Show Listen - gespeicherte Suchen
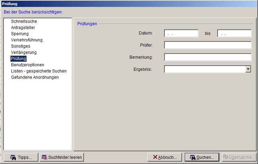This screenshot has width=258, height=164. 39,71
